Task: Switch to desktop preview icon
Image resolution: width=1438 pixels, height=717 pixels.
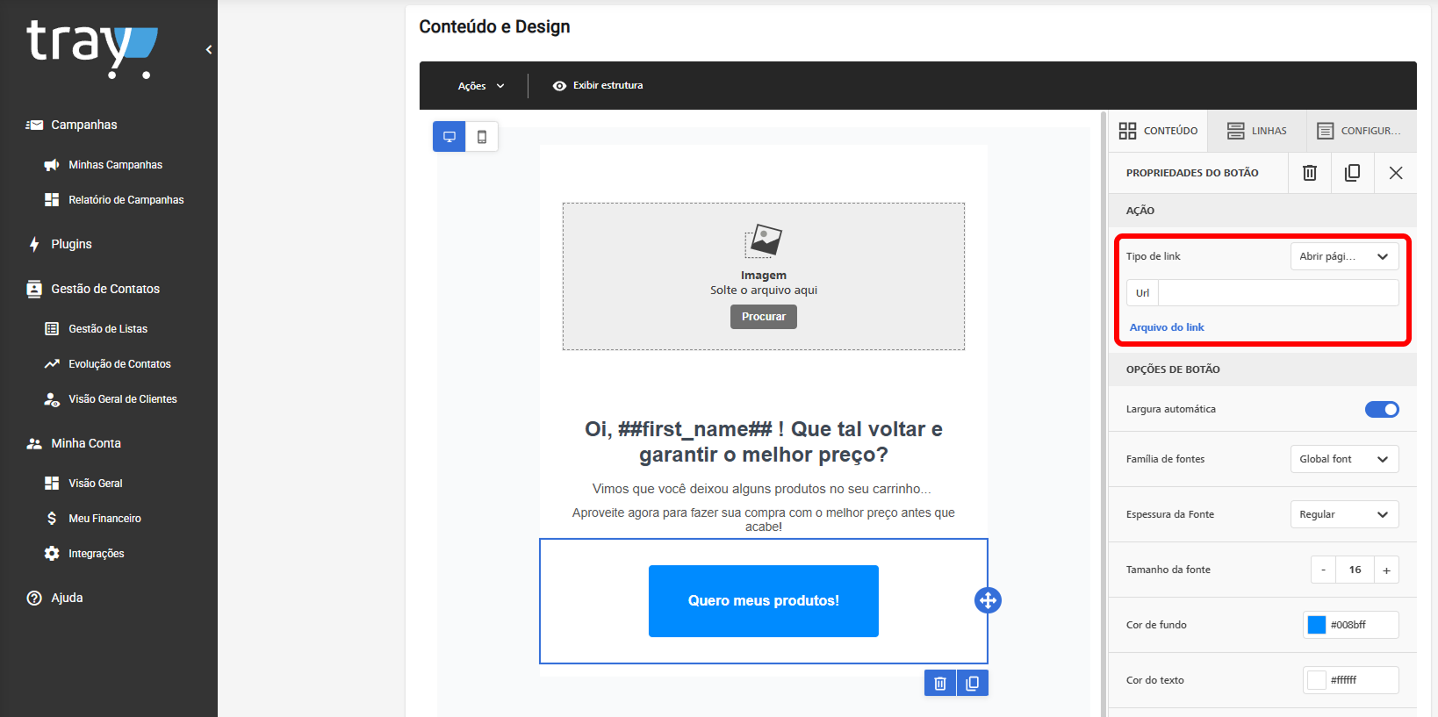Action: pos(449,137)
